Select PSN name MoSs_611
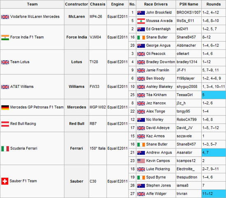The height and width of the screenshot is (198, 226). pyautogui.click(x=185, y=21)
